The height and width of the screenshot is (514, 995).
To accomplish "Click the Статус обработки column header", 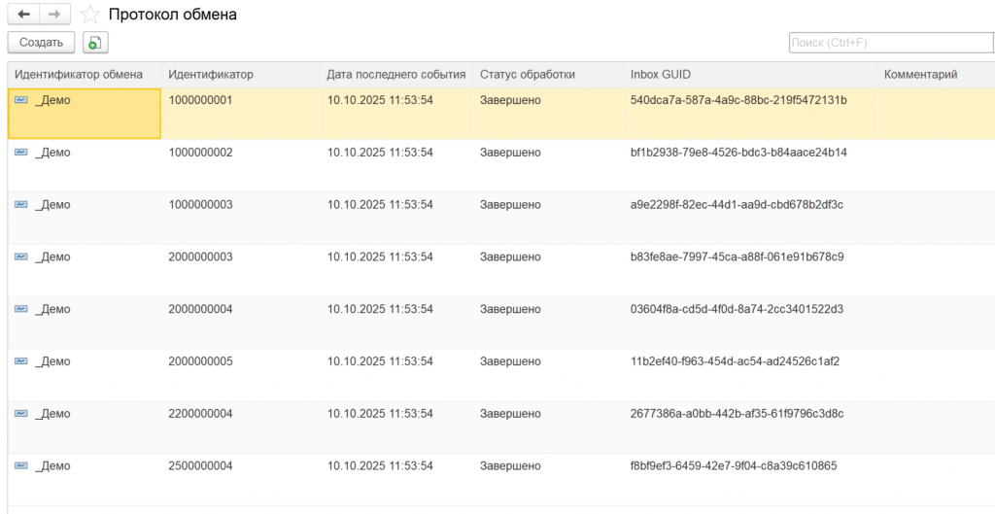I will 528,75.
